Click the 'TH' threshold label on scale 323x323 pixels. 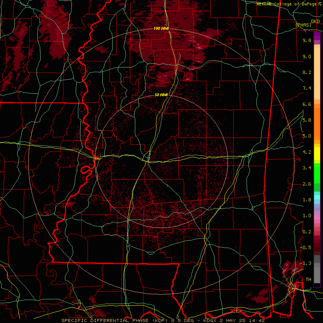308,280
